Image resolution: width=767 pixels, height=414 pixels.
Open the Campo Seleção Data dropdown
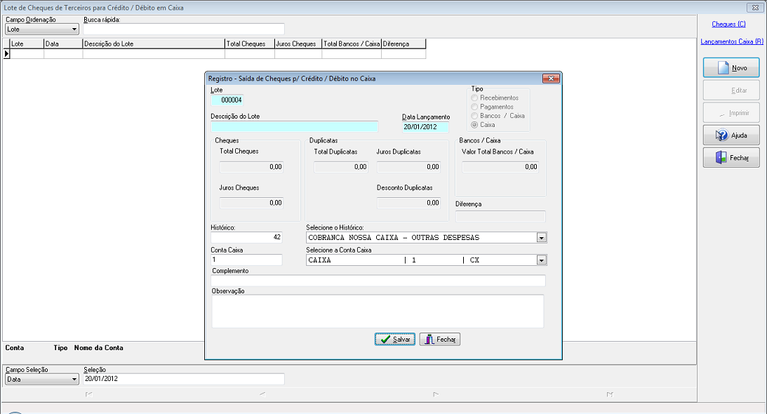pyautogui.click(x=41, y=379)
